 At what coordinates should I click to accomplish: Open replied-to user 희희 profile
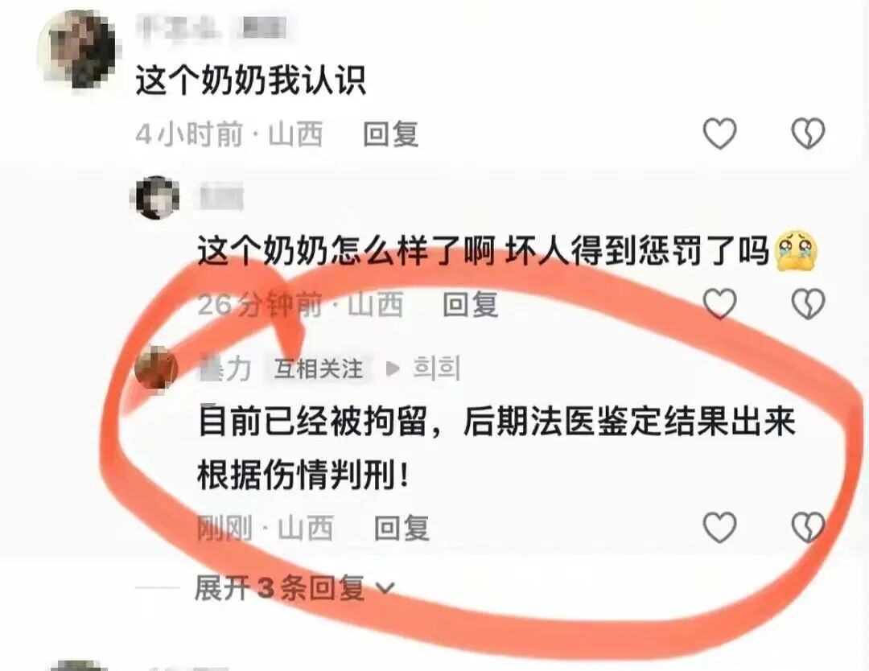pos(437,368)
